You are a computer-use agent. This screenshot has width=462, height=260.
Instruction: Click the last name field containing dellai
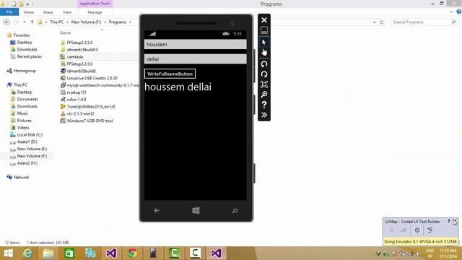pos(196,59)
